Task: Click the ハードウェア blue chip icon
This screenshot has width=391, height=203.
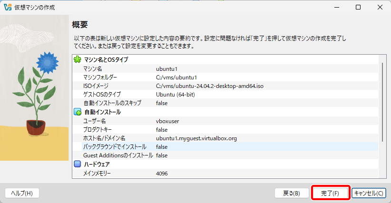Action: (78, 164)
